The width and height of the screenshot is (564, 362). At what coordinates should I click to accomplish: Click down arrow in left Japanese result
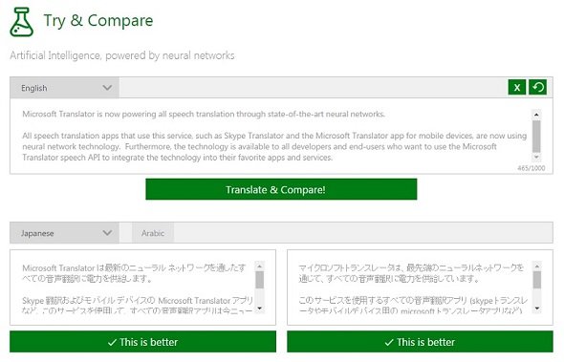click(259, 309)
